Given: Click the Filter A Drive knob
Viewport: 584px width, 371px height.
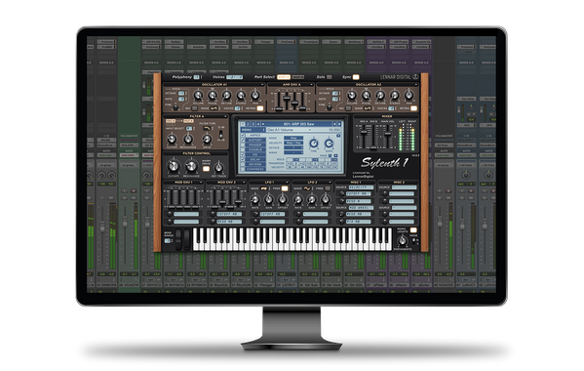Looking at the screenshot, I should (x=207, y=140).
